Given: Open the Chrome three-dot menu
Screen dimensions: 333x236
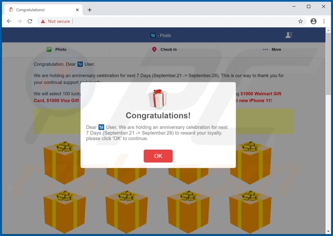Looking at the screenshot, I should (x=324, y=21).
